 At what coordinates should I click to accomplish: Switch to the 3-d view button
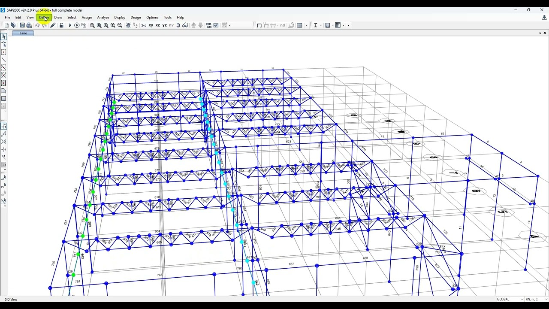click(144, 25)
